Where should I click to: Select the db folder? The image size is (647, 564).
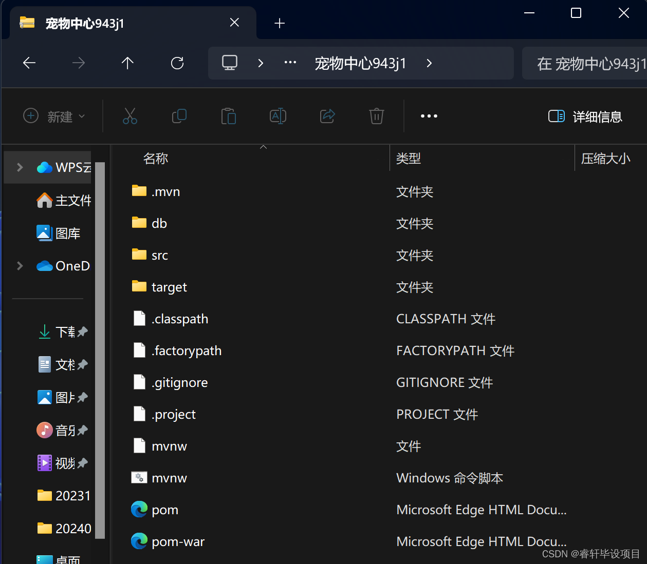(150, 223)
